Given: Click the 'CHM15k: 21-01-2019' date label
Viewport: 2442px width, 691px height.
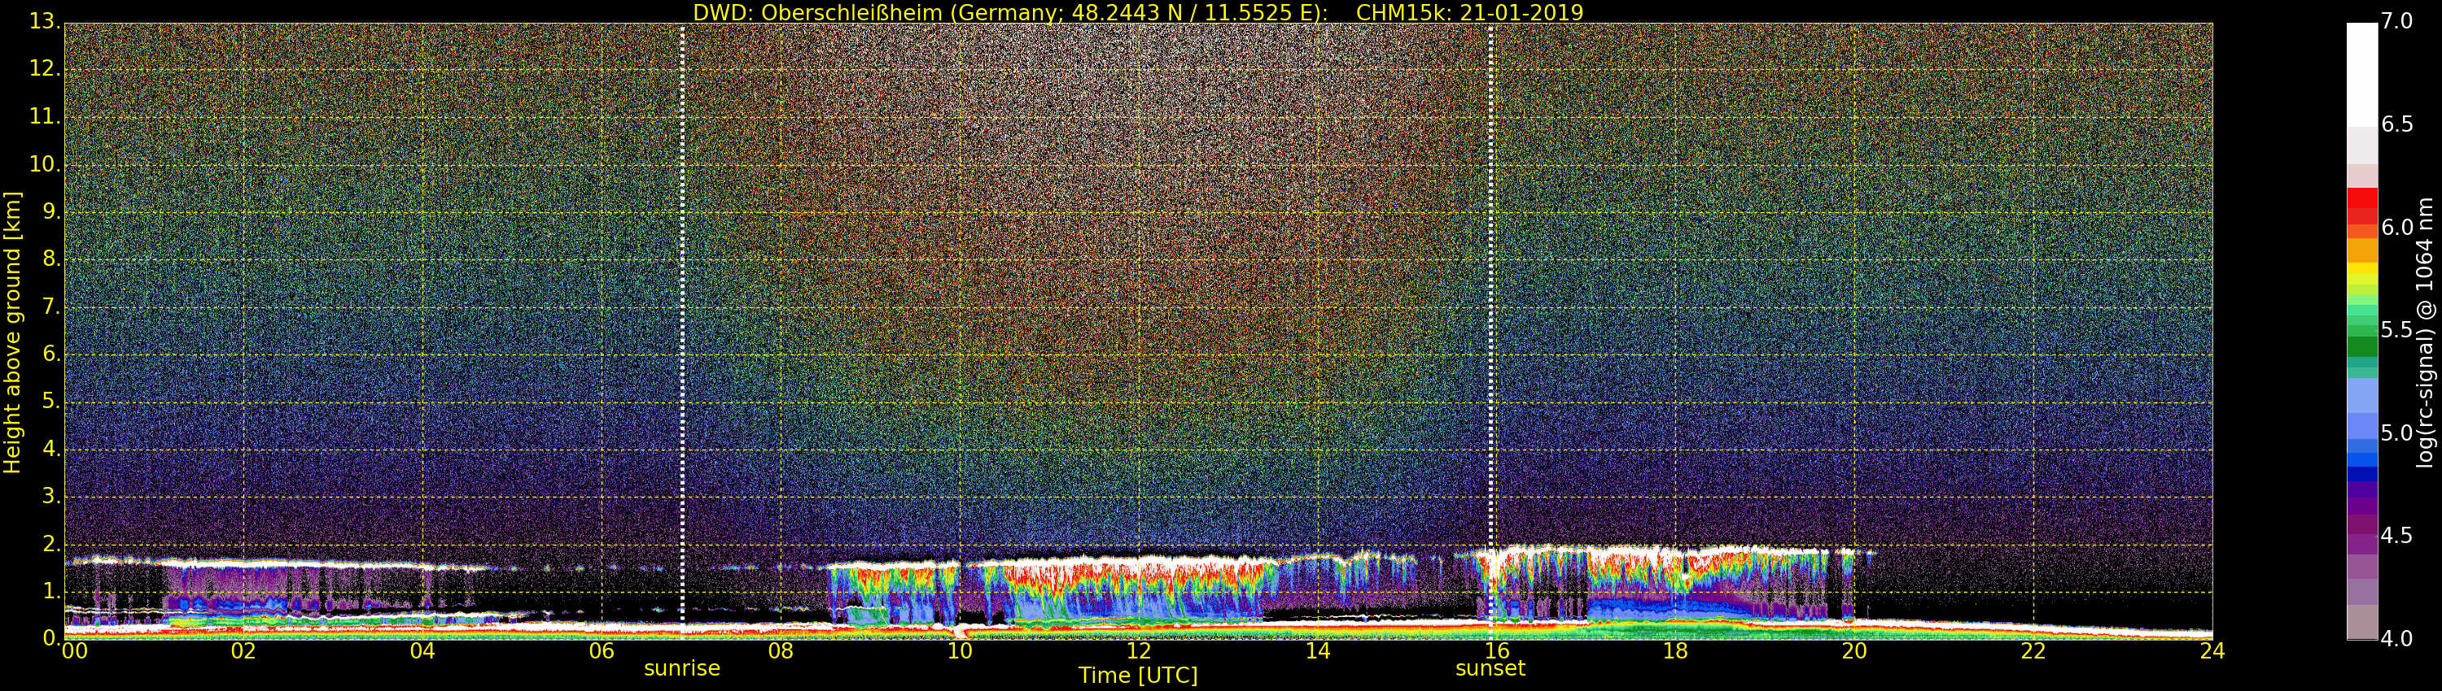Looking at the screenshot, I should (1469, 12).
